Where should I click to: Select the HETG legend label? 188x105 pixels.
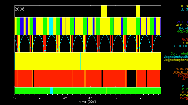click(x=183, y=6)
